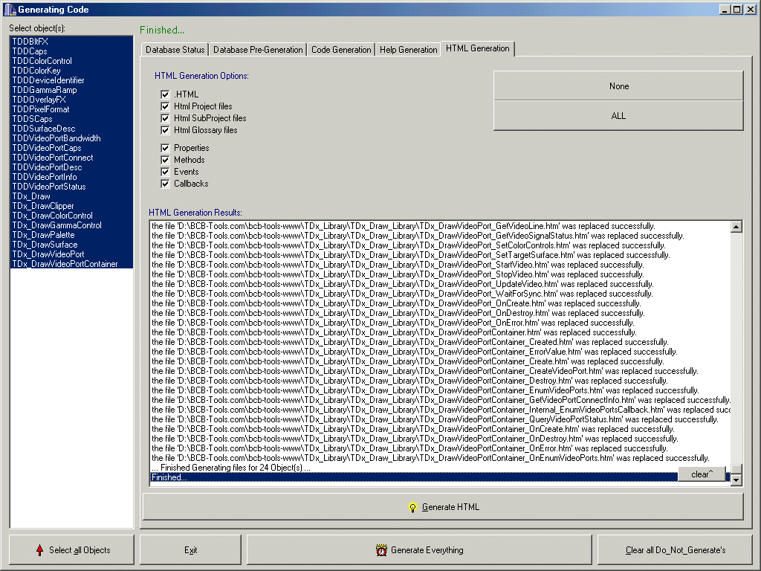Click the lightbulb icon on Generate HTML
The image size is (761, 571).
412,507
